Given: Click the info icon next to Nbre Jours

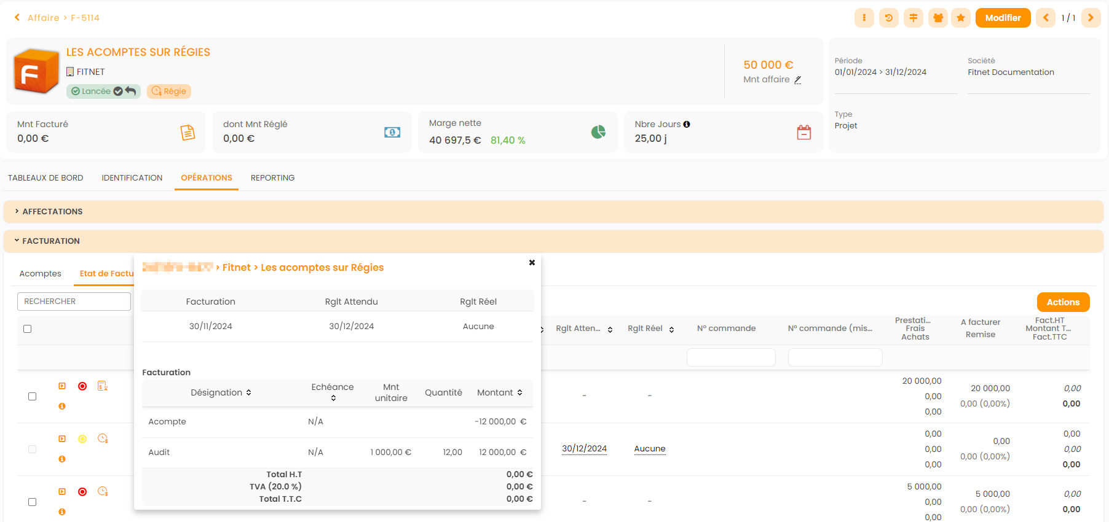Looking at the screenshot, I should pos(687,124).
